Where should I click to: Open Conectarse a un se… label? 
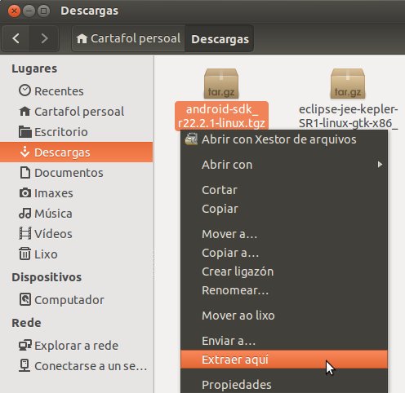pyautogui.click(x=91, y=366)
